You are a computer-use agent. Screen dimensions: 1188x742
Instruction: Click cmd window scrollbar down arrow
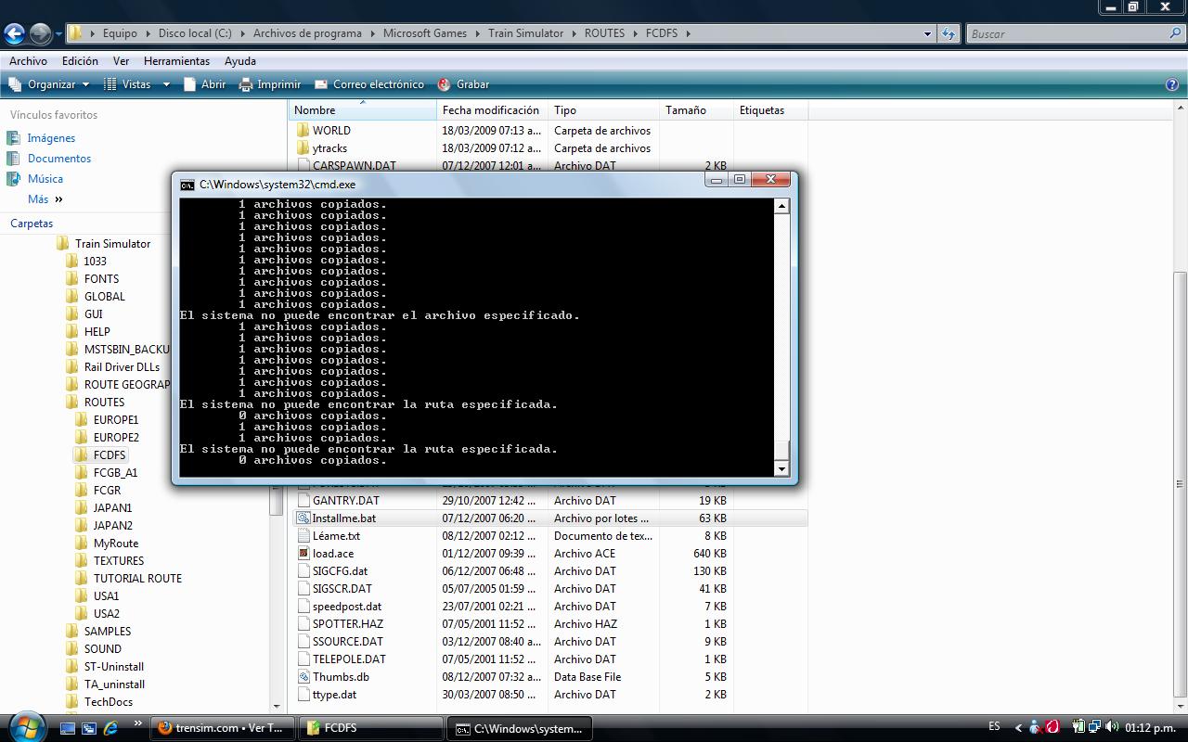click(781, 469)
